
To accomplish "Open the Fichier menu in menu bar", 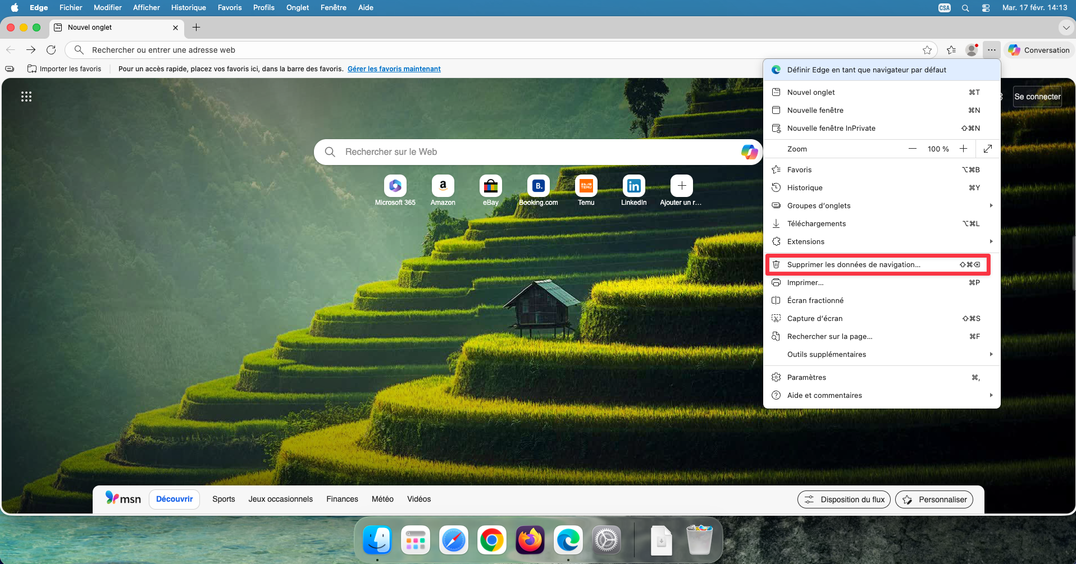I will pos(71,7).
